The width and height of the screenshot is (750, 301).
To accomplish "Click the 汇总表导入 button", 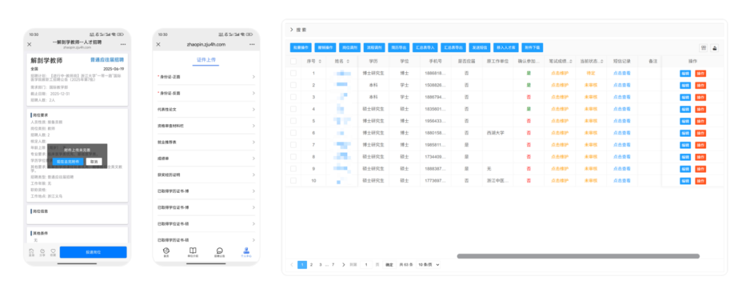I will (x=425, y=48).
